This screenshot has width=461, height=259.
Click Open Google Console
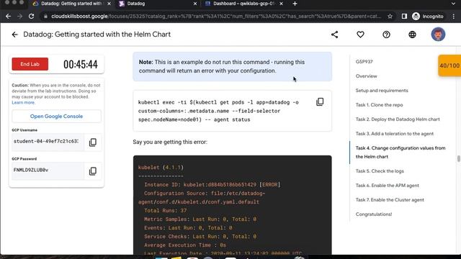(56, 117)
